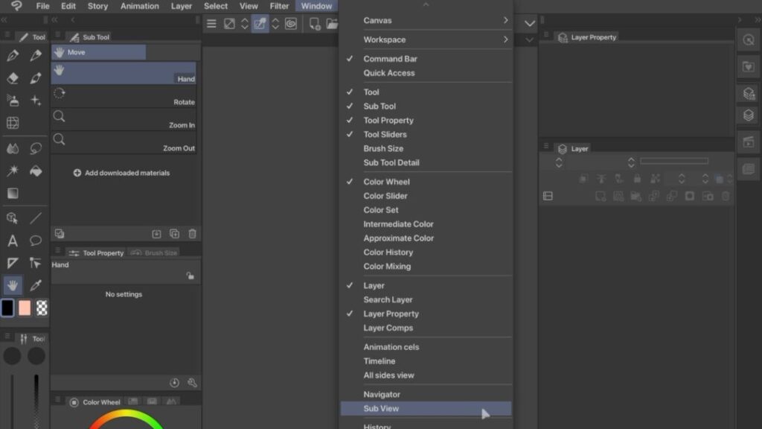
Task: Select Sub View from the Window menu
Action: 381,409
